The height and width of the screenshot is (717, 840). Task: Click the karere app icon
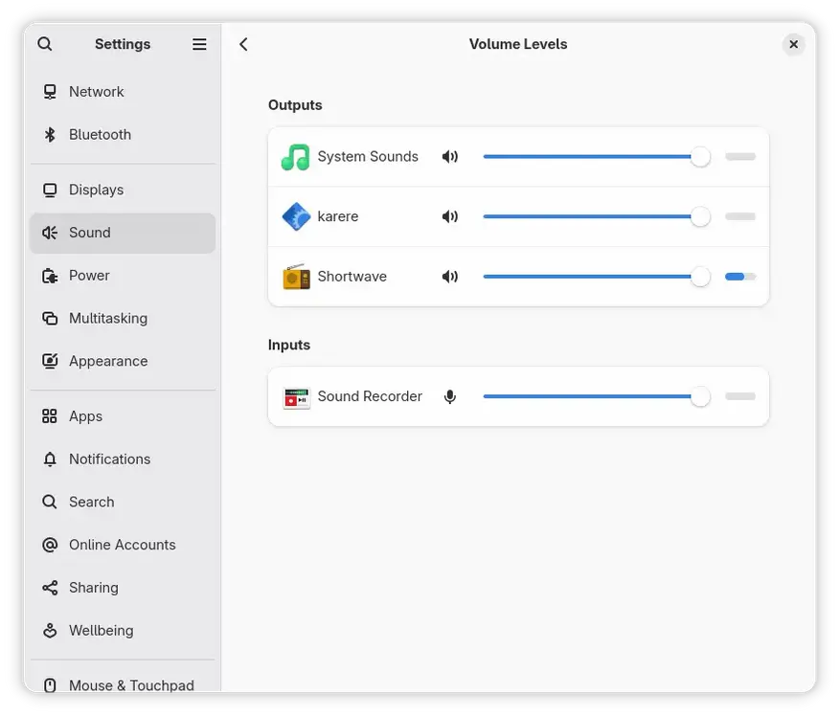point(296,216)
